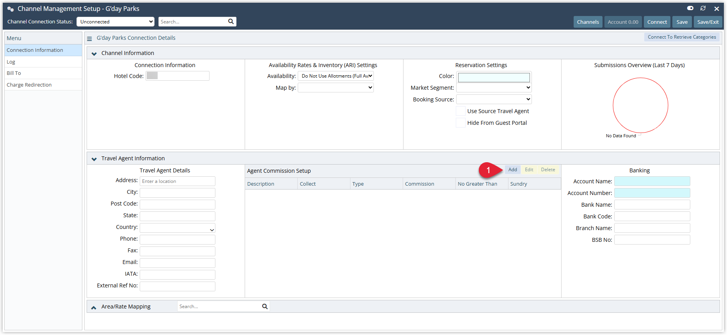
Task: Open the Channel Connection Status dropdown
Action: (x=116, y=22)
